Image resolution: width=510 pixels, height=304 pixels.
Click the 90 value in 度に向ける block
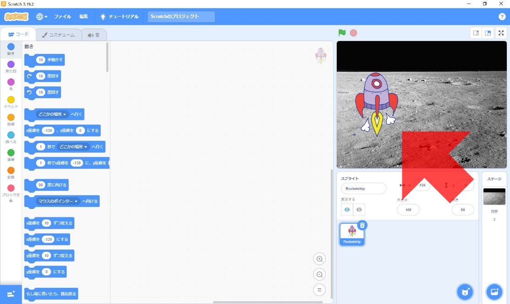click(x=40, y=185)
